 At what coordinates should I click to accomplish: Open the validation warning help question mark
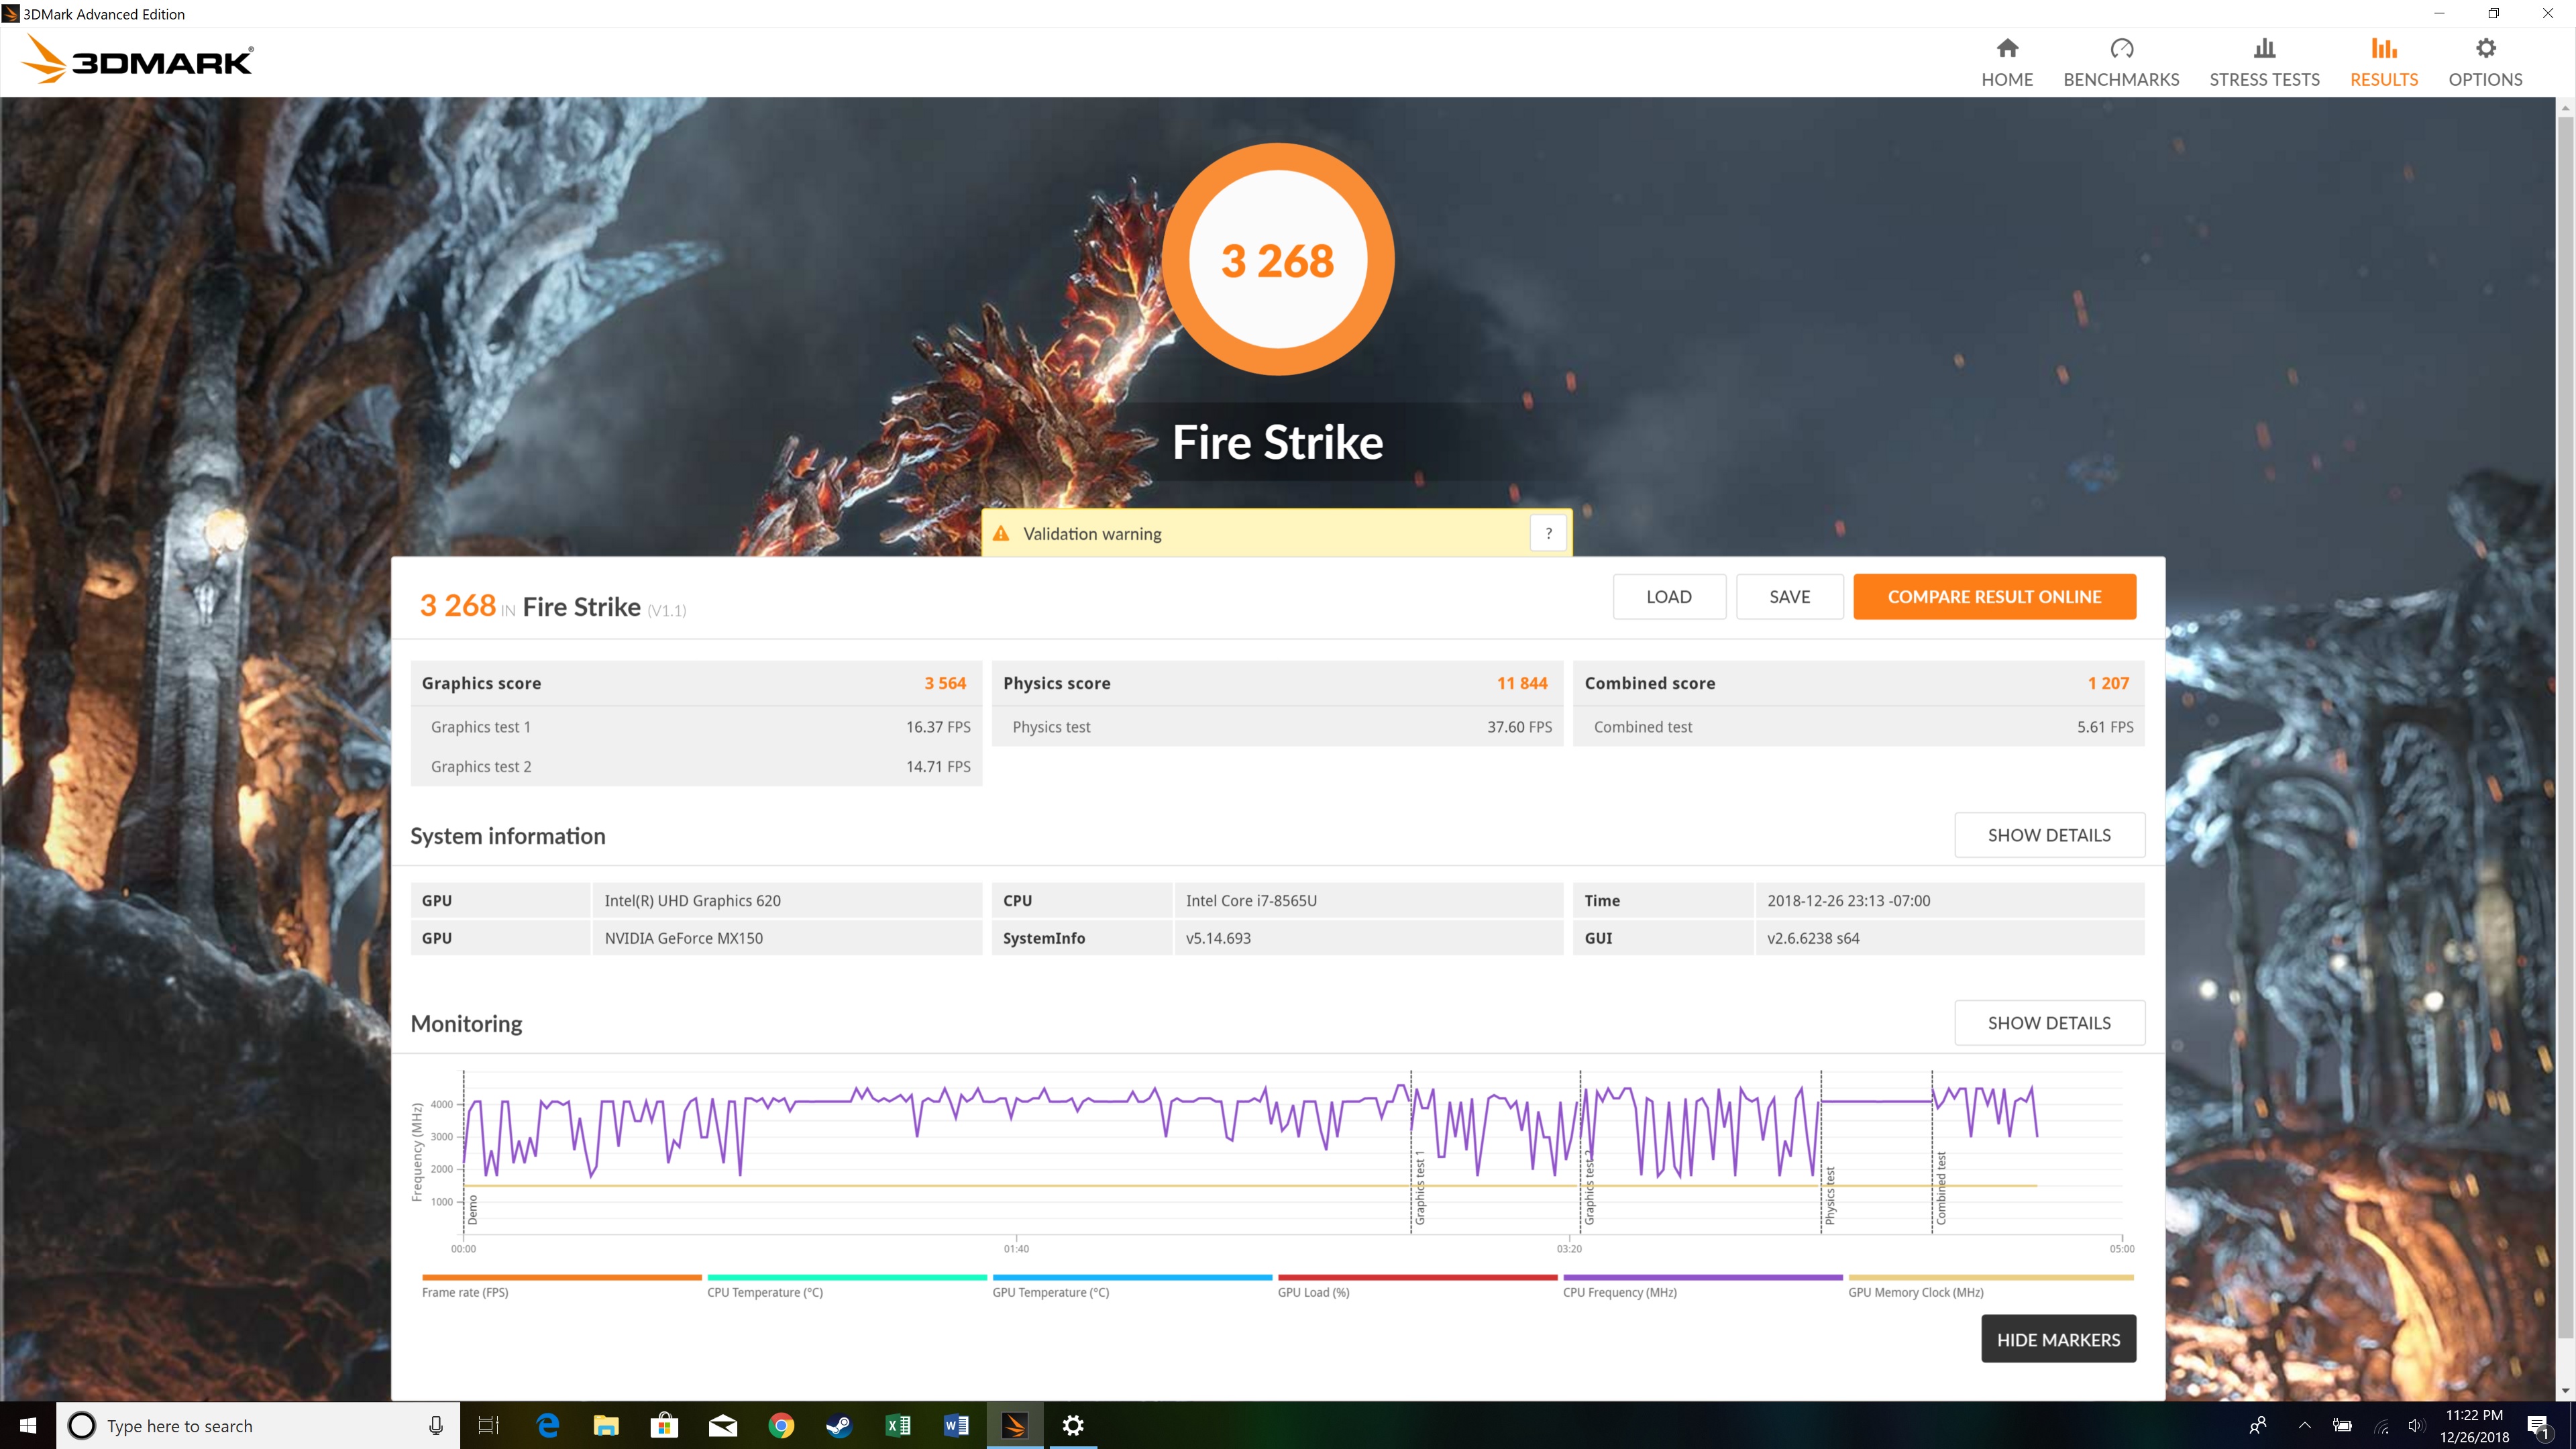point(1548,533)
